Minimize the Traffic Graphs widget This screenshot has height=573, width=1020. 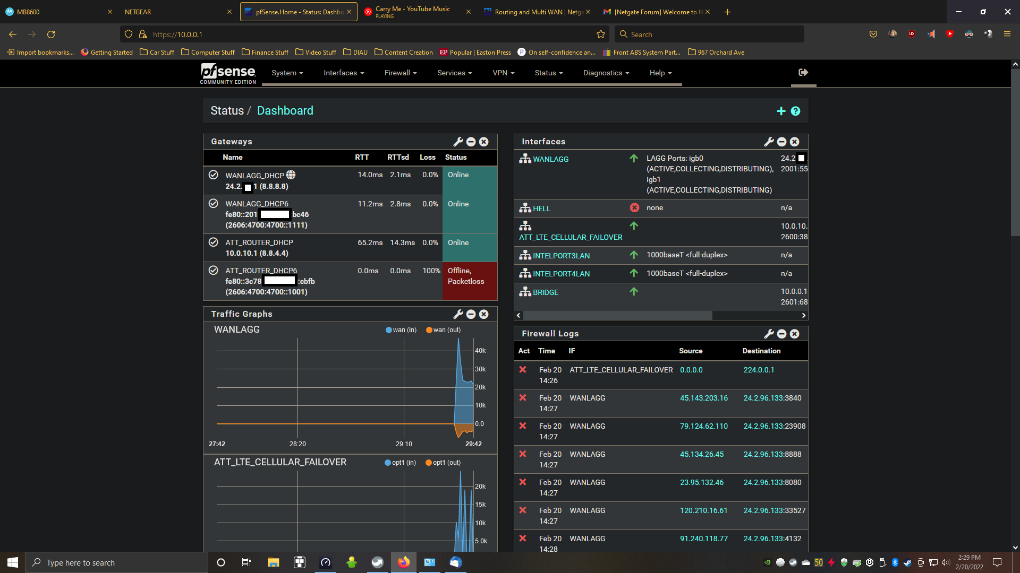471,314
